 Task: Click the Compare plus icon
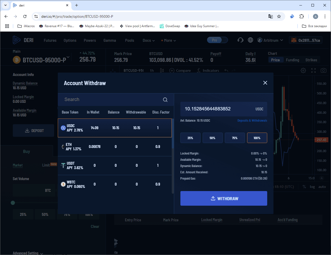(172, 70)
